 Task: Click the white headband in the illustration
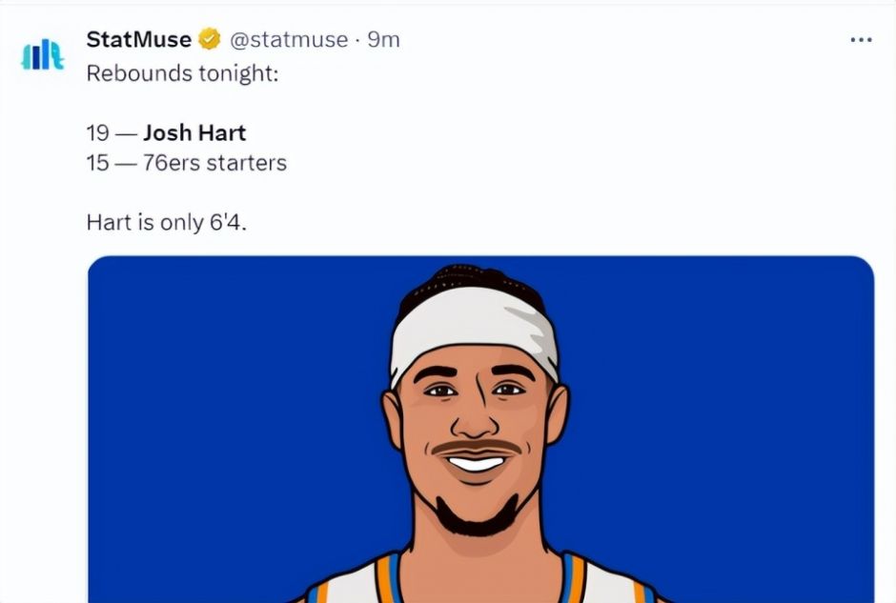pyautogui.click(x=473, y=327)
